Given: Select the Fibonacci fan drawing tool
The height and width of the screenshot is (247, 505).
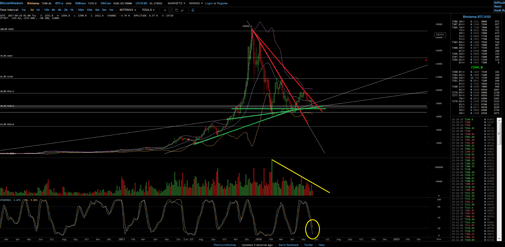Looking at the screenshot, I should pos(182,10).
